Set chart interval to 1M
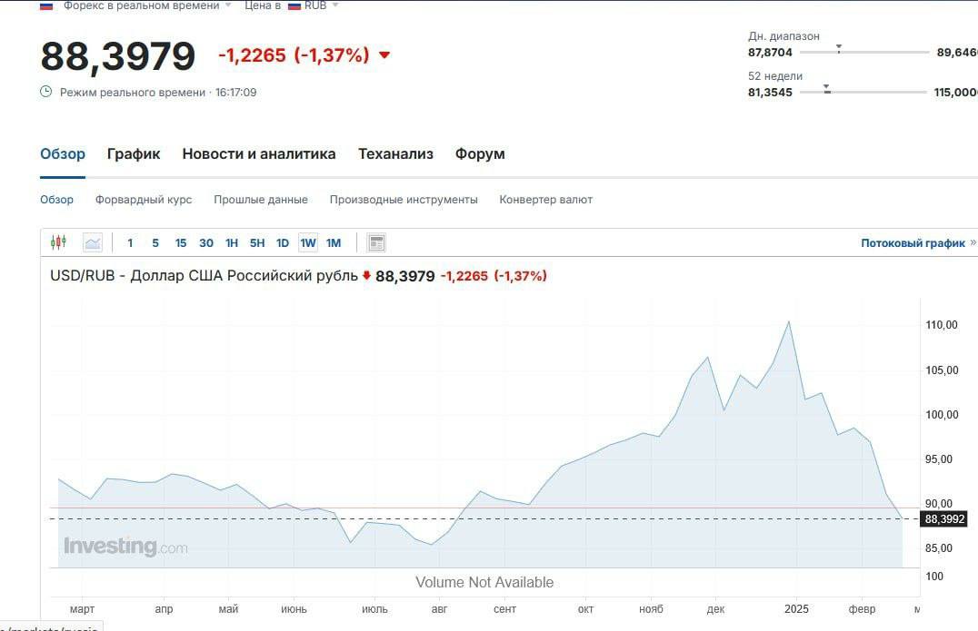Image resolution: width=978 pixels, height=631 pixels. 334,242
